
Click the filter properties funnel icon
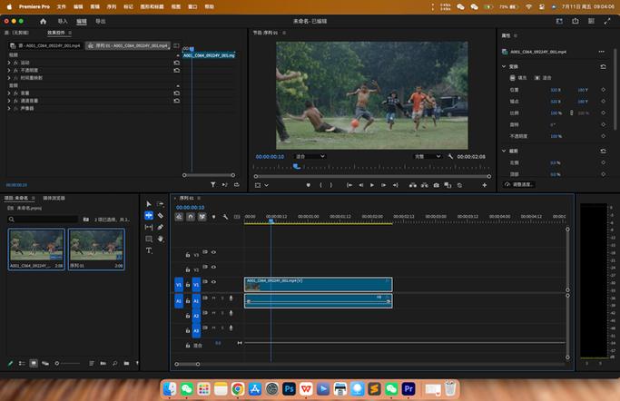(x=212, y=184)
